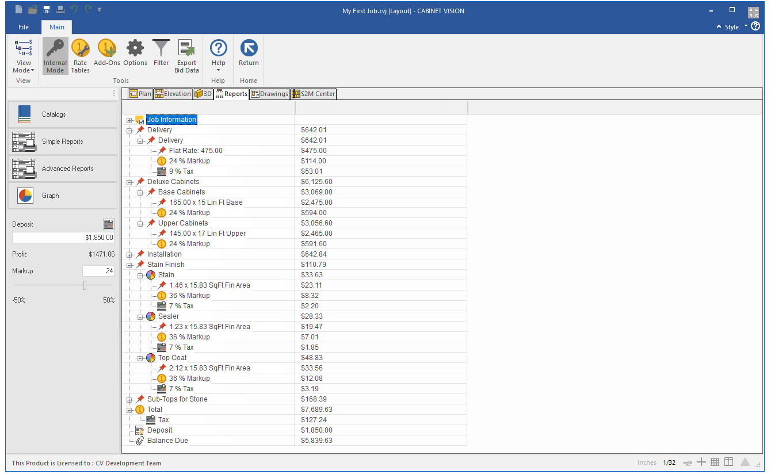Collapse the Stain Finish node
This screenshot has width=771, height=474.
point(129,265)
